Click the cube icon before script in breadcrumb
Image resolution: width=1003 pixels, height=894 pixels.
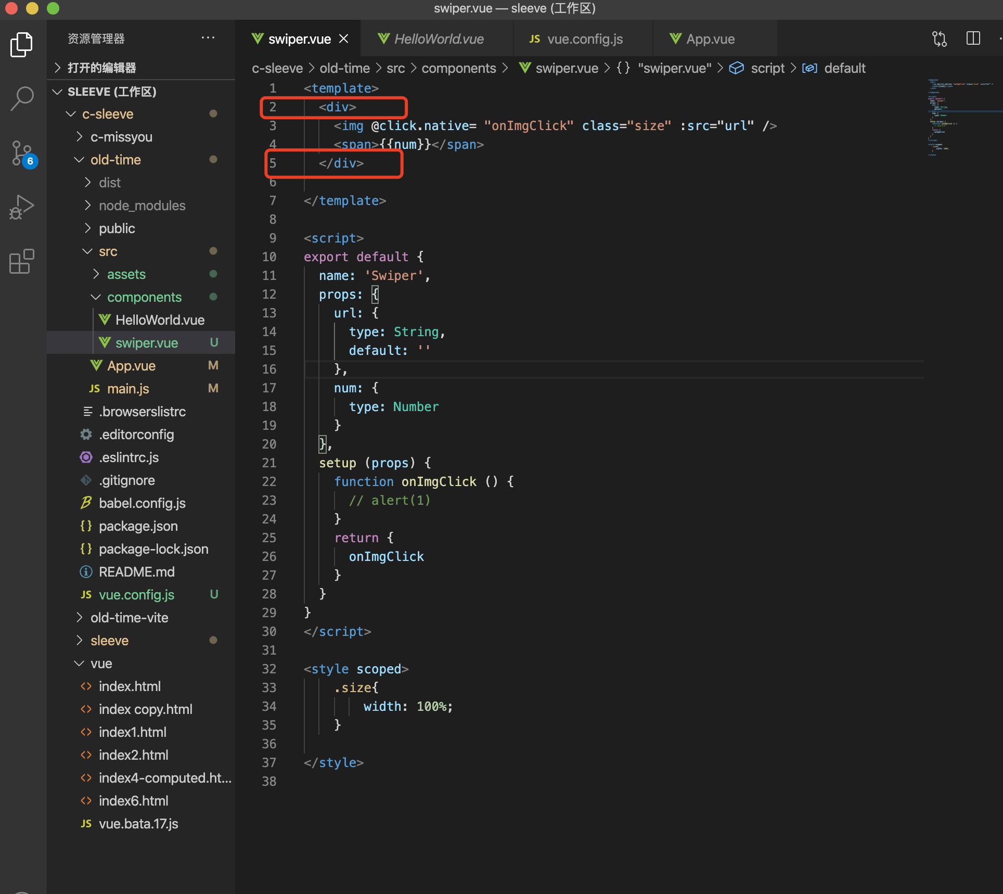pyautogui.click(x=736, y=68)
